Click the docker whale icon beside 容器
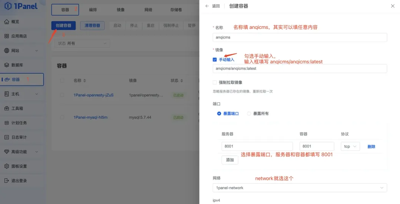Screen dimensions: 400x204 pos(7,79)
